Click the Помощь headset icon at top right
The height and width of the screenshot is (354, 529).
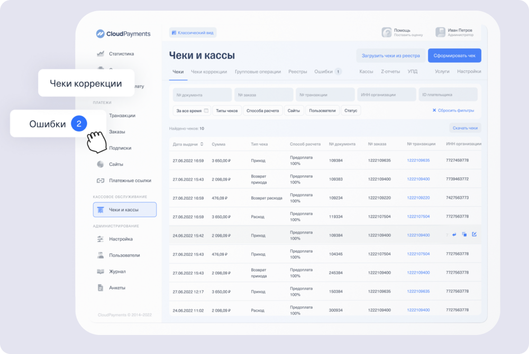click(386, 32)
